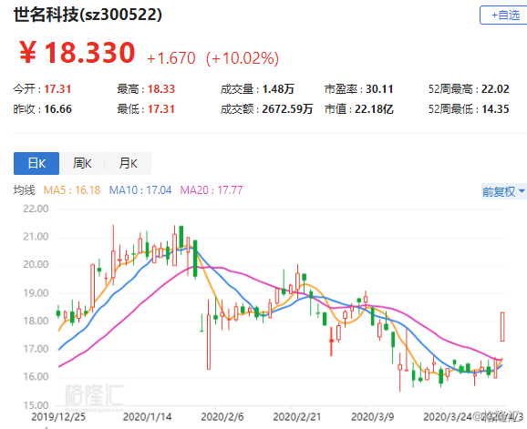Click the 18.00 price axis label

coord(36,322)
